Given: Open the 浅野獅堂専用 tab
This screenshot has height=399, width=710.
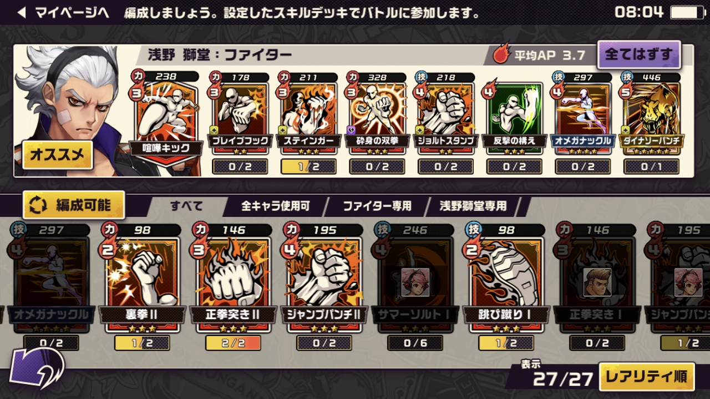Looking at the screenshot, I should [x=473, y=206].
